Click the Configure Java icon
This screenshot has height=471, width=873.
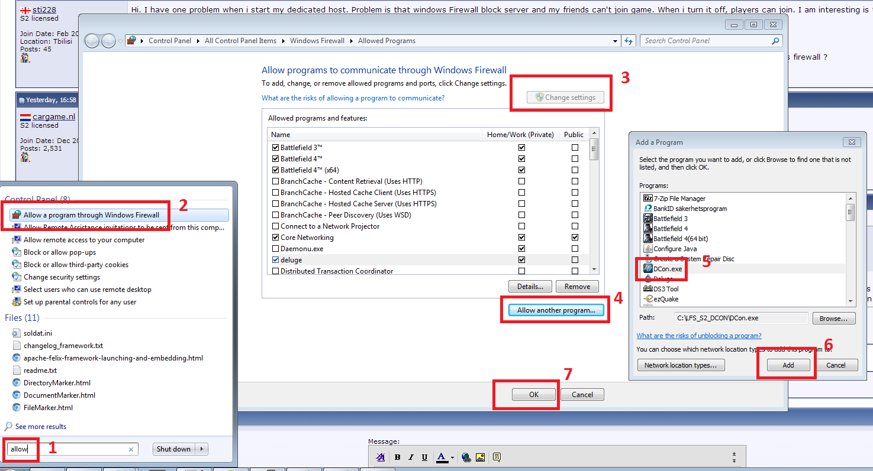click(648, 249)
